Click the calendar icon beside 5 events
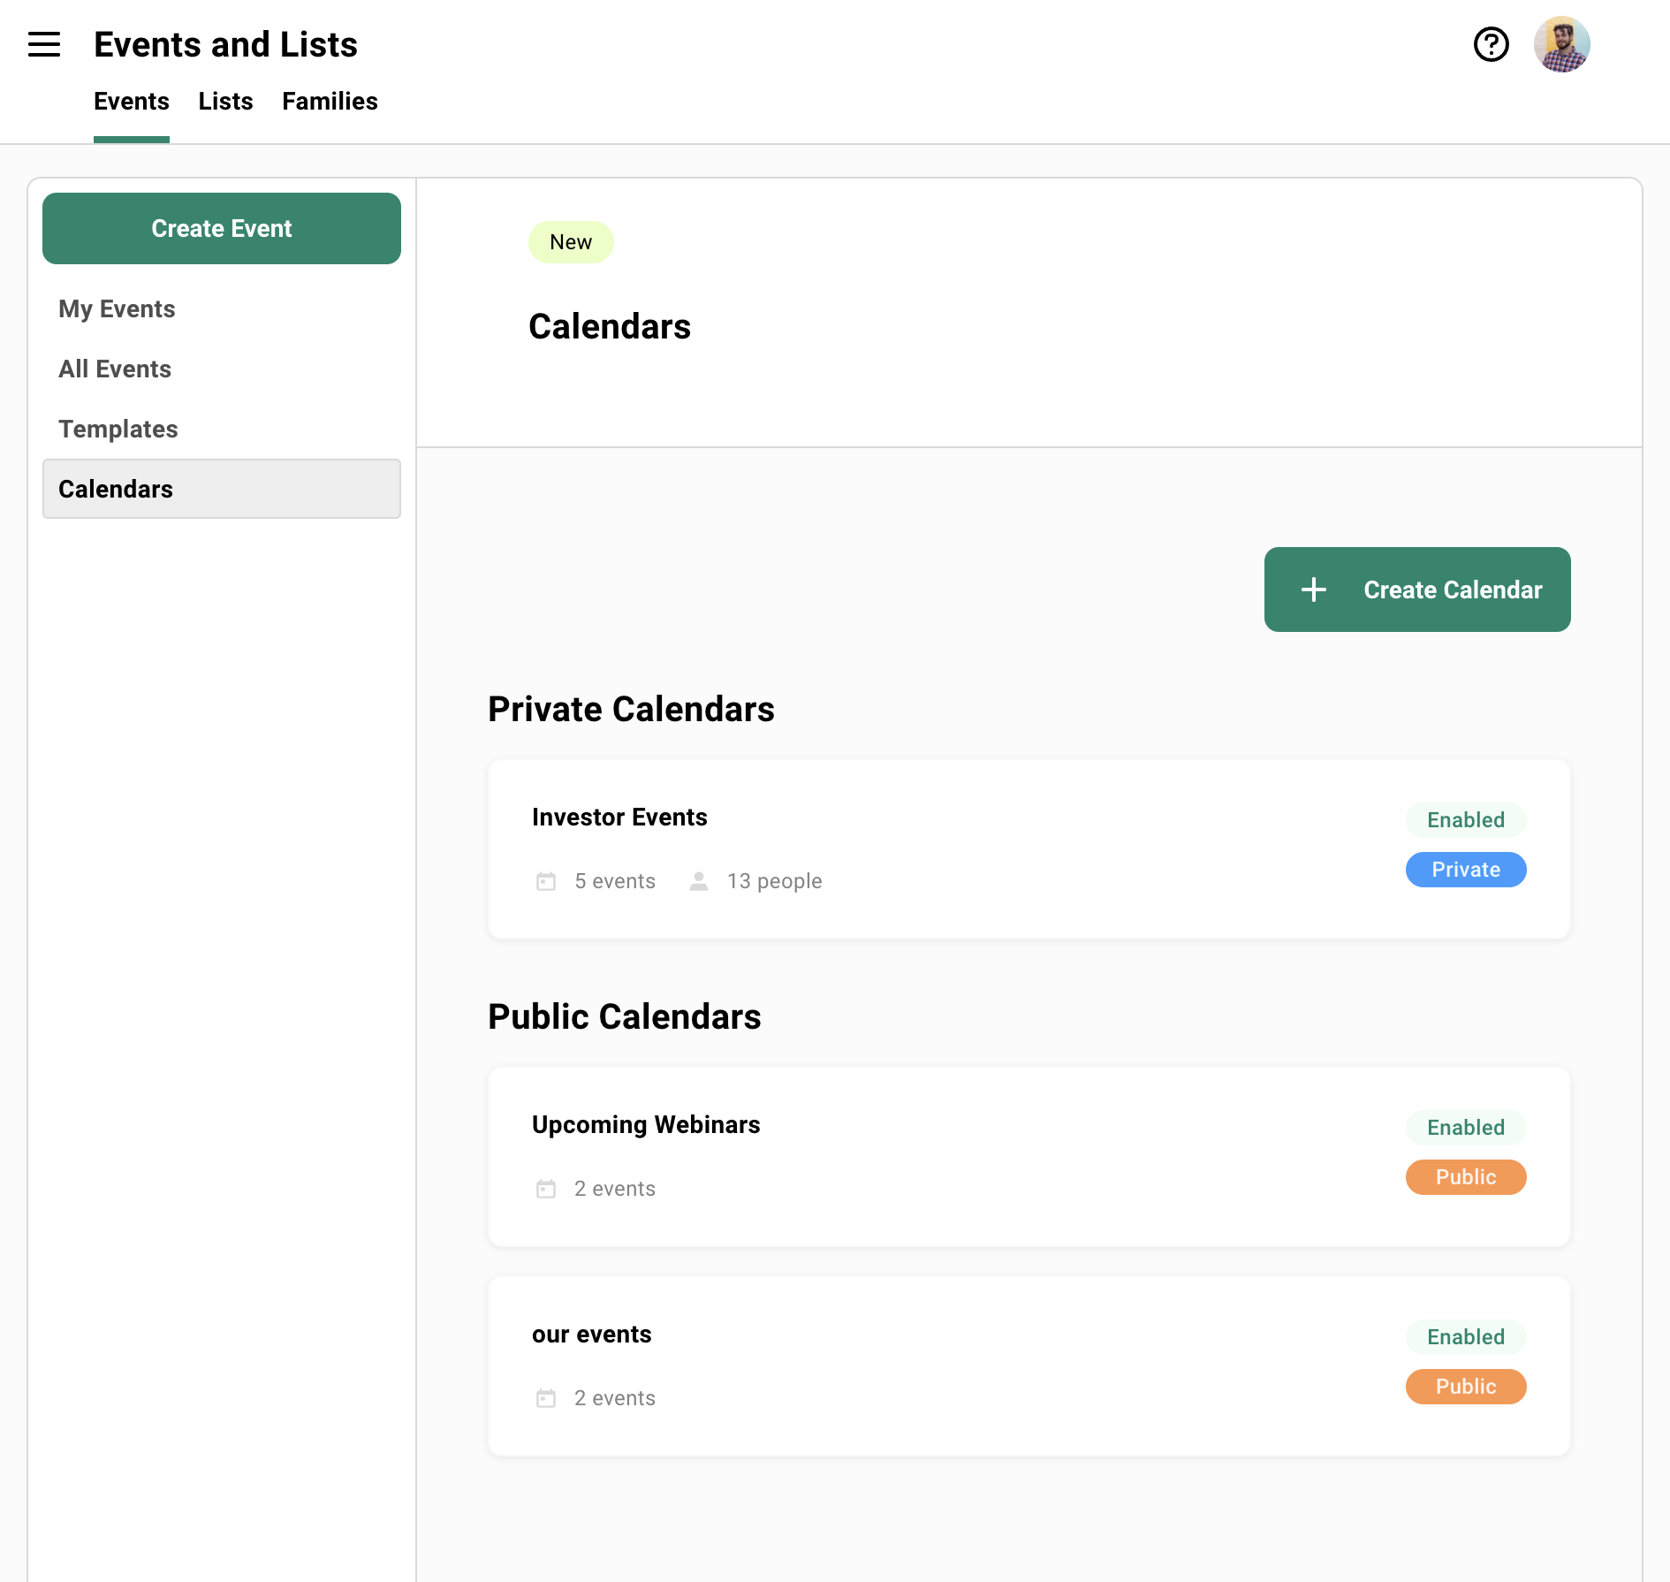Screen dimensions: 1670x1582 click(x=546, y=880)
